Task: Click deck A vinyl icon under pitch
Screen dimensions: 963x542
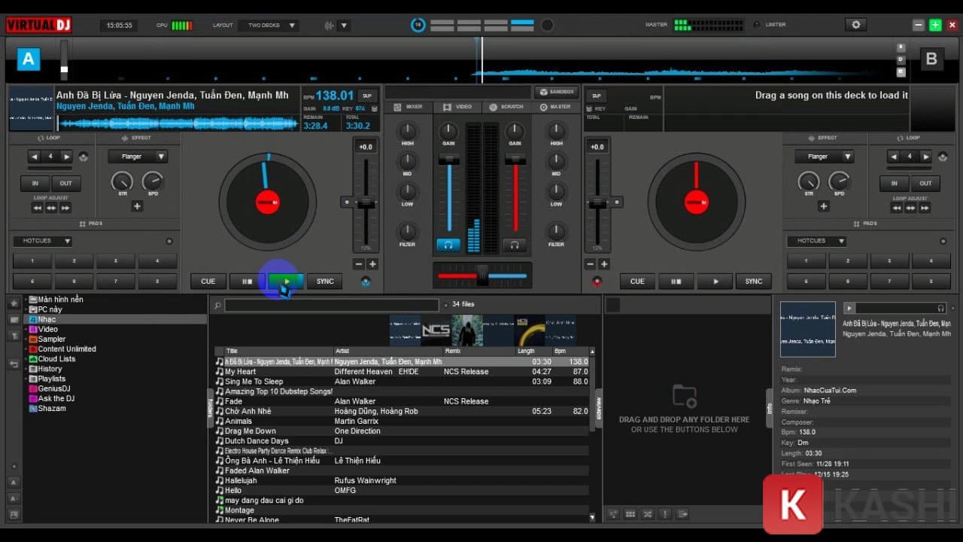Action: pyautogui.click(x=366, y=282)
